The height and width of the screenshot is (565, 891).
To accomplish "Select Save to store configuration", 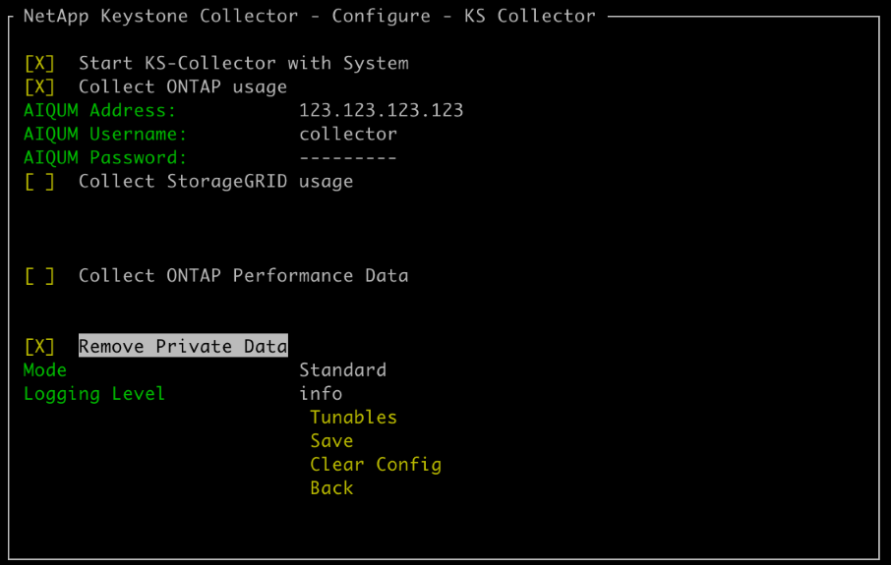I will 331,441.
